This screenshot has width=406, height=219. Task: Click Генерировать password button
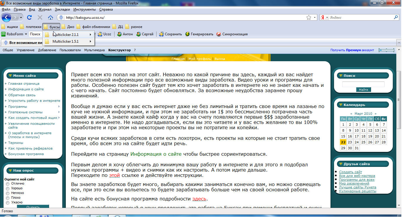(x=199, y=34)
